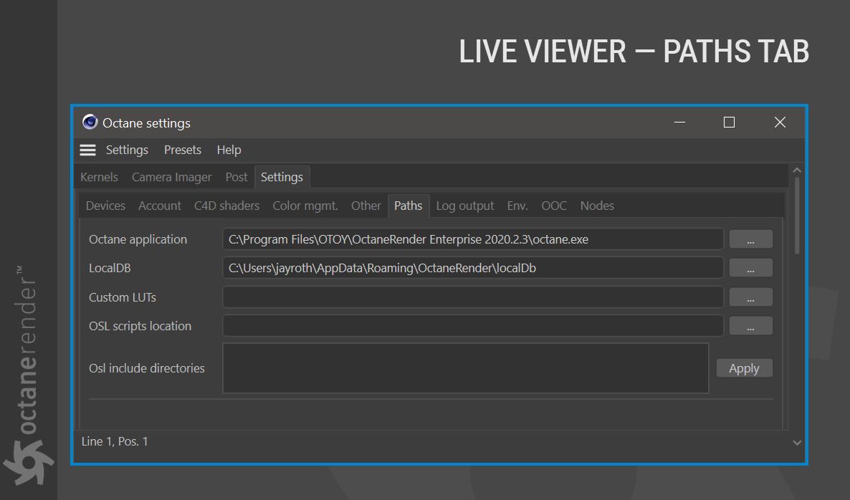Viewport: 850px width, 500px height.
Task: Click the LocalDB path field
Action: [473, 268]
